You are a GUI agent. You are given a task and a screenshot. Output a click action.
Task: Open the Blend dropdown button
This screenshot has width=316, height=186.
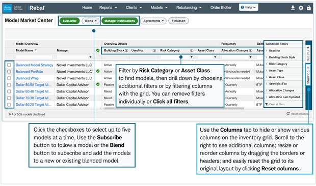coord(91,21)
